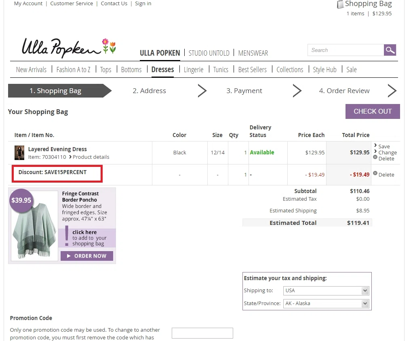Click the Save link for the dress
Image resolution: width=413 pixels, height=341 pixels.
click(x=384, y=147)
